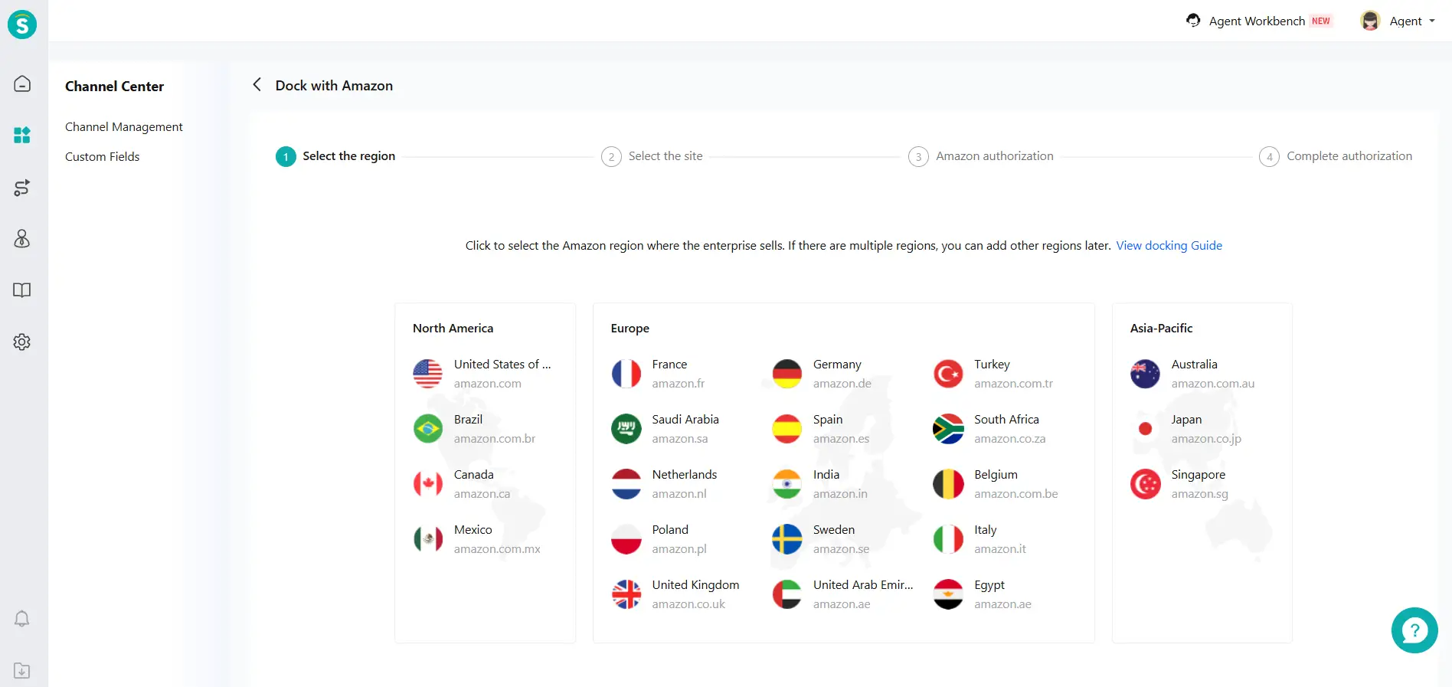This screenshot has height=687, width=1452.
Task: Click step 1 Select the region
Action: [x=335, y=156]
